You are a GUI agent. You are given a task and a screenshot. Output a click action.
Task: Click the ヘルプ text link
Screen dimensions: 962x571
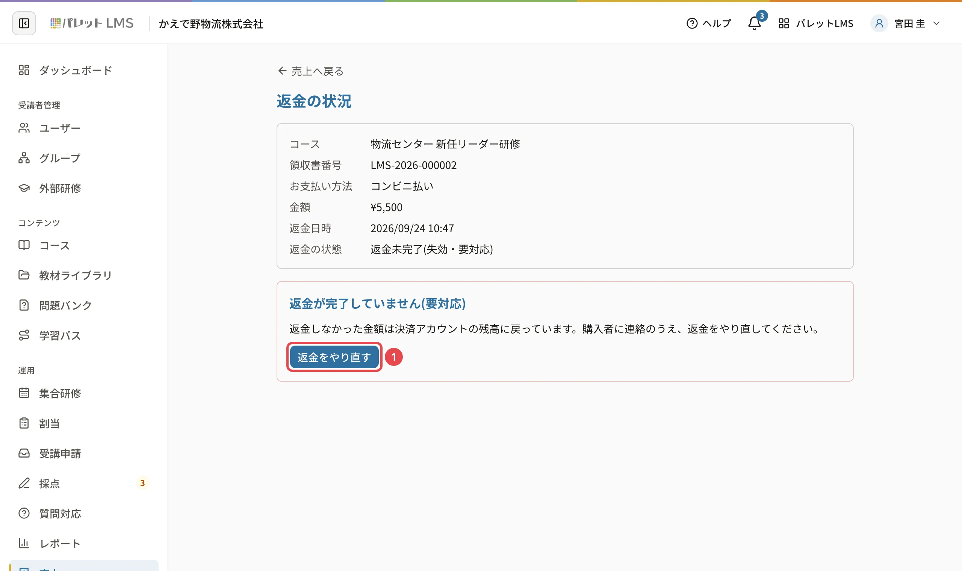point(717,23)
